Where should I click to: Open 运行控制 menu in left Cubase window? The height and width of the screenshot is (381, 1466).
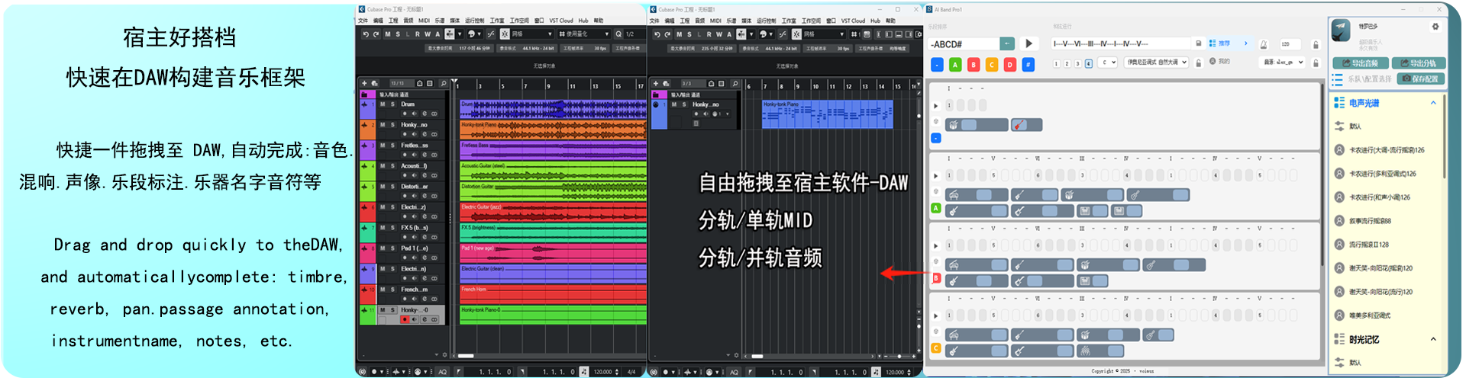click(474, 21)
